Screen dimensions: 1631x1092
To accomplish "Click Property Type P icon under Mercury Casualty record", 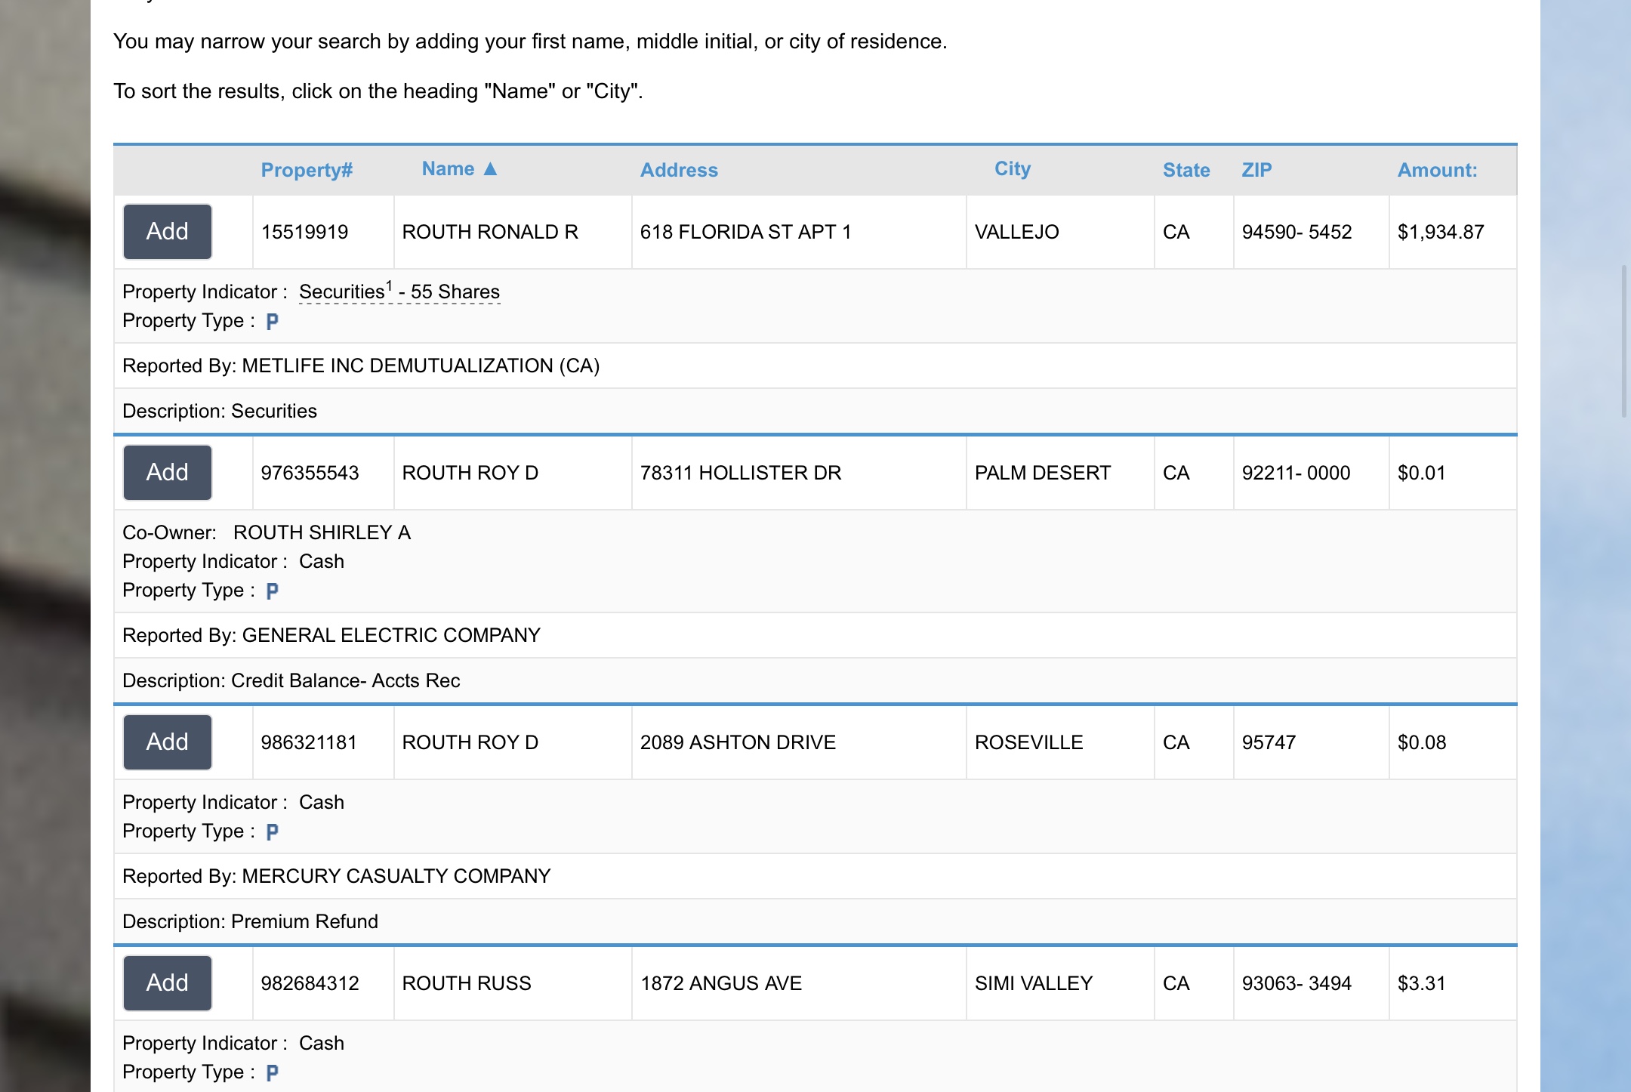I will 273,832.
